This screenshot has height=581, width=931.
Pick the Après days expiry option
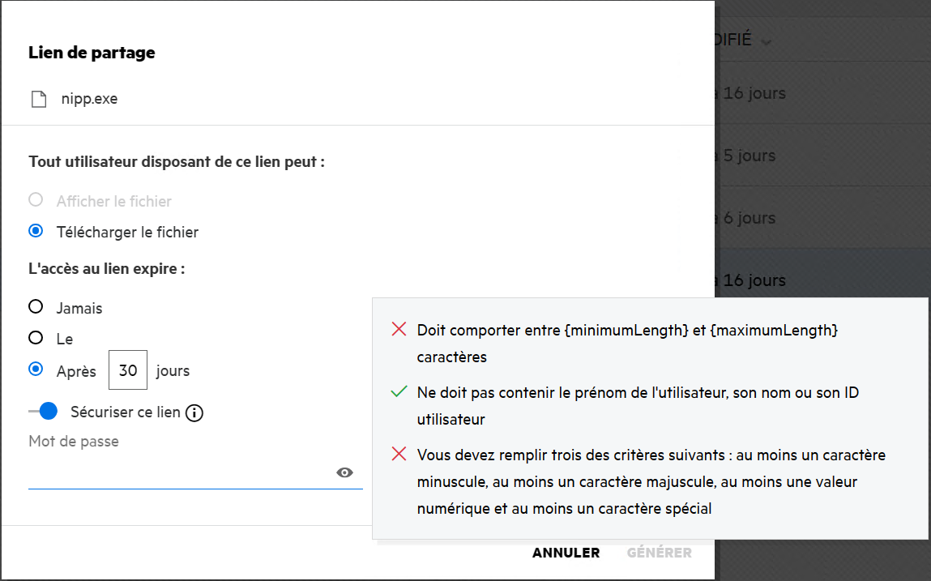[x=36, y=370]
